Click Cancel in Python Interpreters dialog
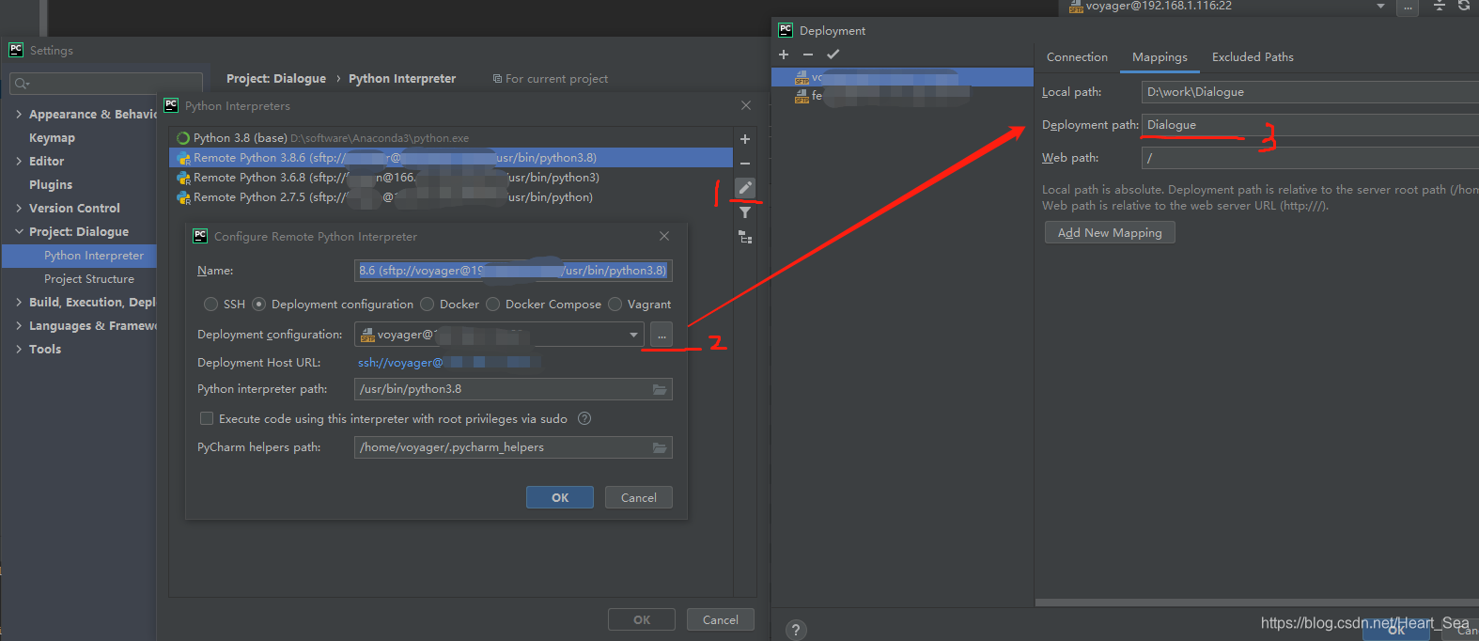This screenshot has width=1479, height=641. [721, 619]
